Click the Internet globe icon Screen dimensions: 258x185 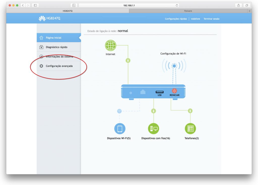(x=110, y=45)
